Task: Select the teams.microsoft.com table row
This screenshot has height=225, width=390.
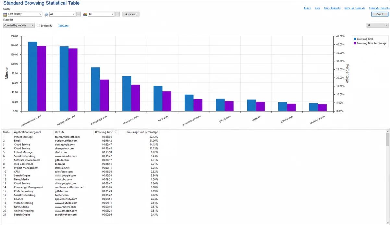Action: (81, 137)
